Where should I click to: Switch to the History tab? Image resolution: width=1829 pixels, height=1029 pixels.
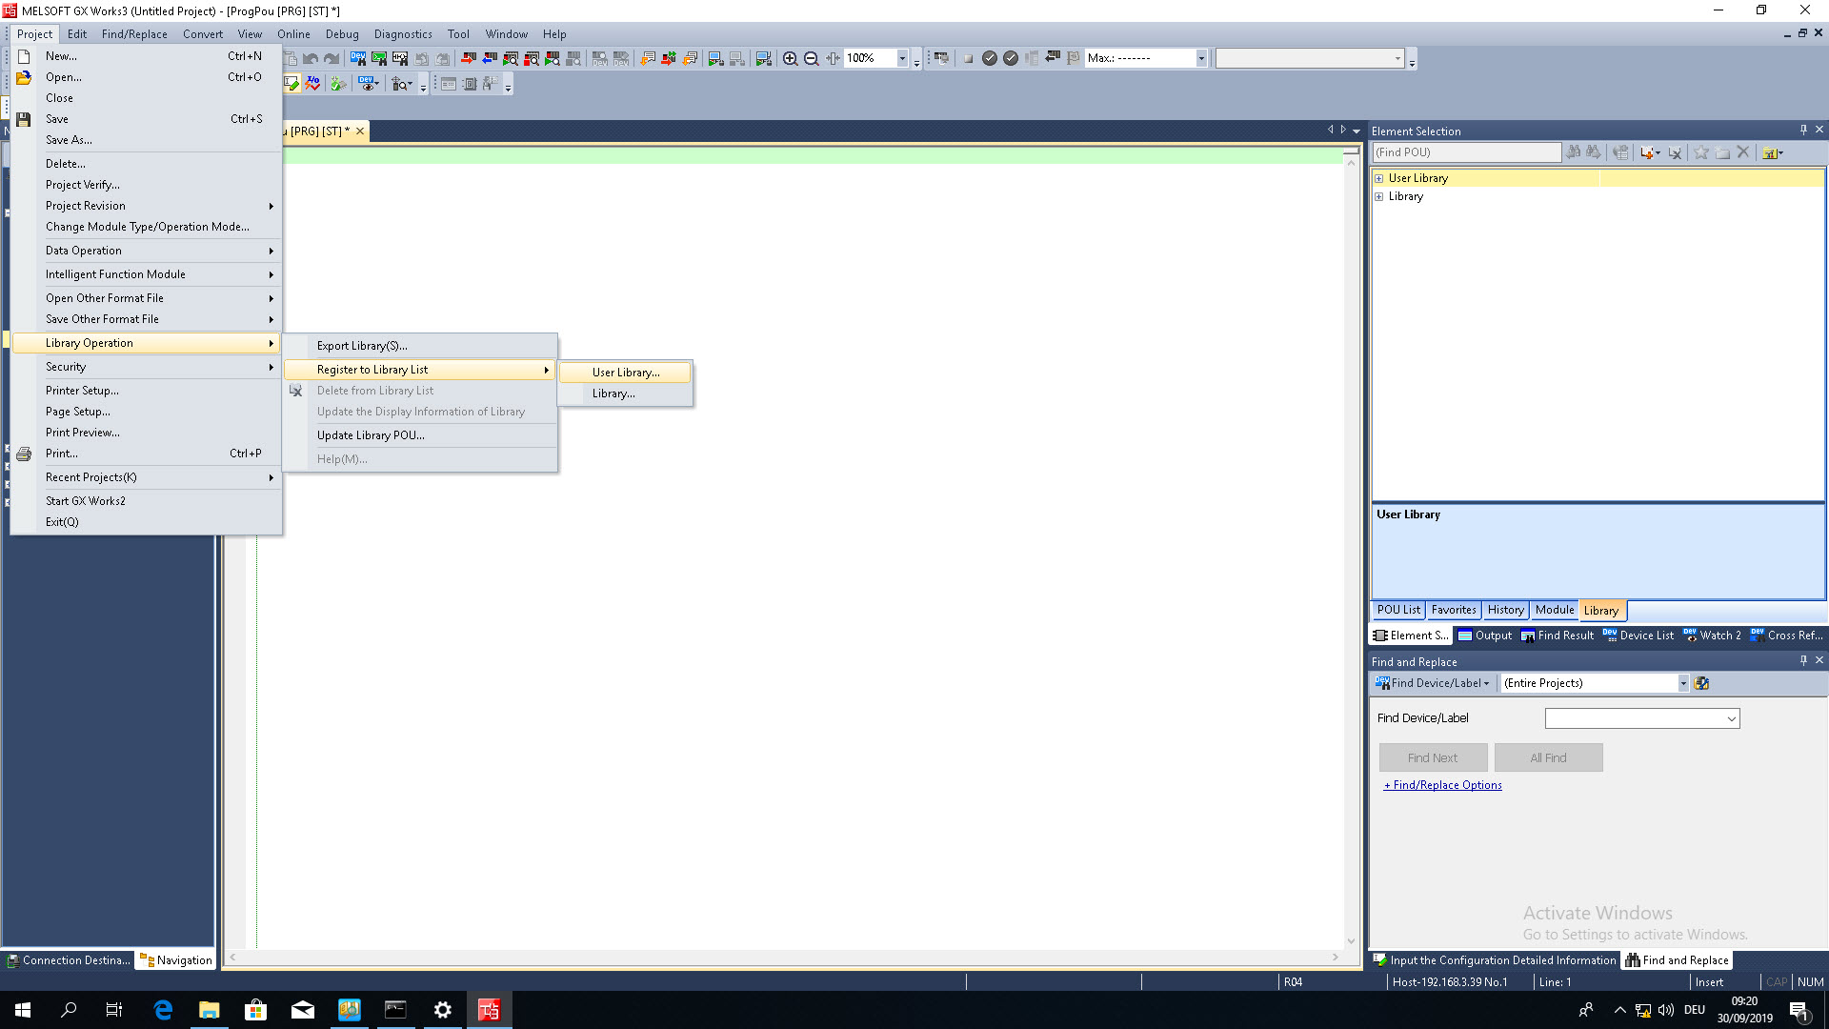click(x=1505, y=610)
